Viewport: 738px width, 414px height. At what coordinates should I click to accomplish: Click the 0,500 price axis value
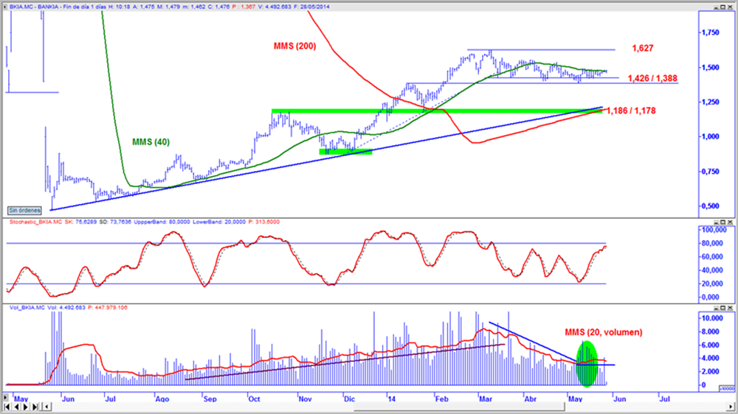710,206
